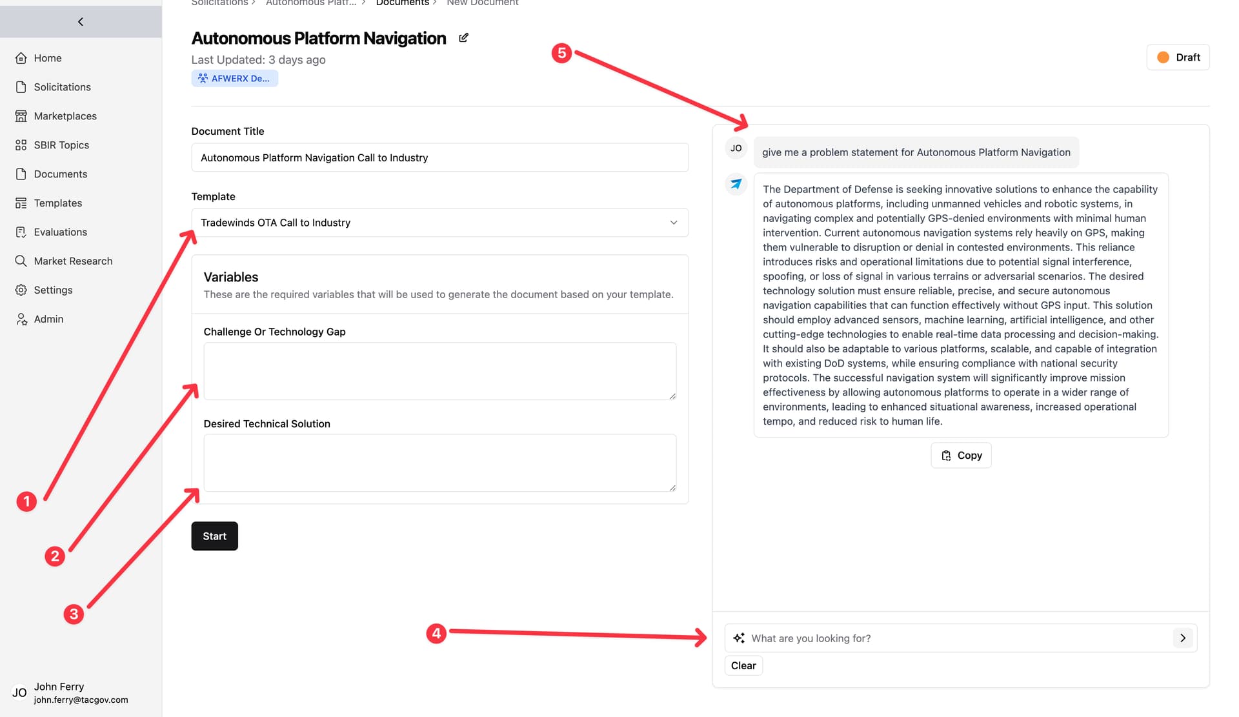Click the AI response text beginning 'The Department of Defense'
The width and height of the screenshot is (1239, 717).
click(961, 305)
